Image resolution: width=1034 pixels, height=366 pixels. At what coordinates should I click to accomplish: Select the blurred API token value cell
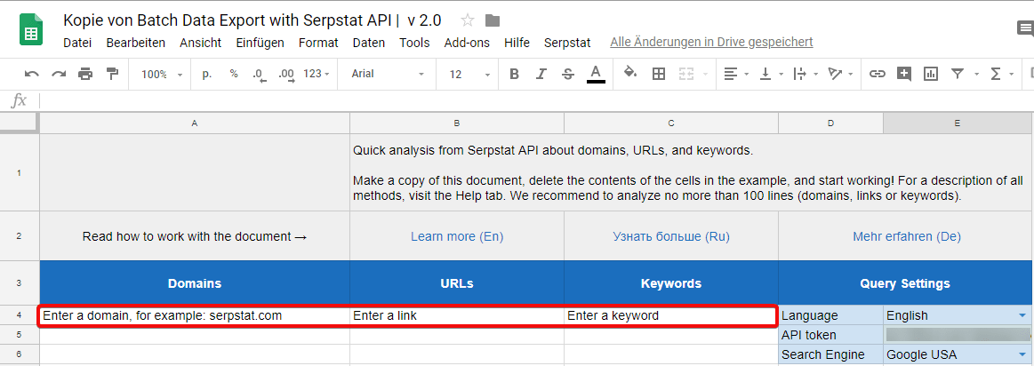point(958,335)
